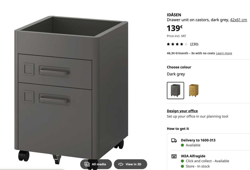
Task: Open the 42x61 cm size link
Action: (238, 20)
